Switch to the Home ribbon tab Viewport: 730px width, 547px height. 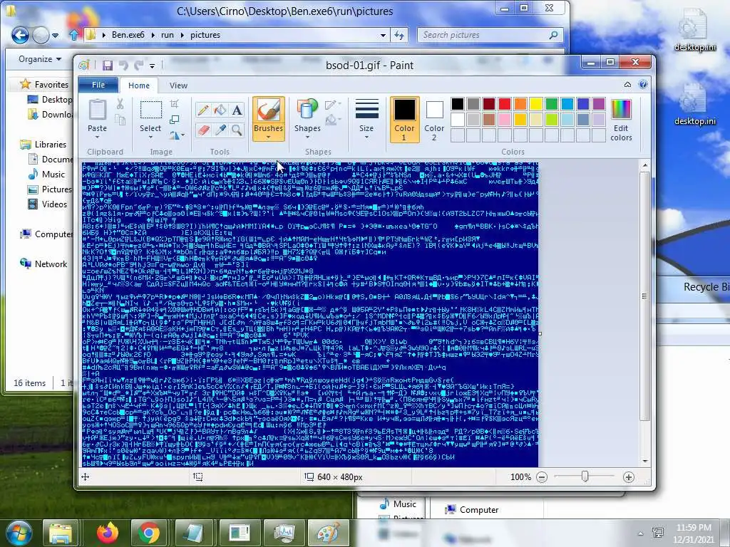click(139, 85)
